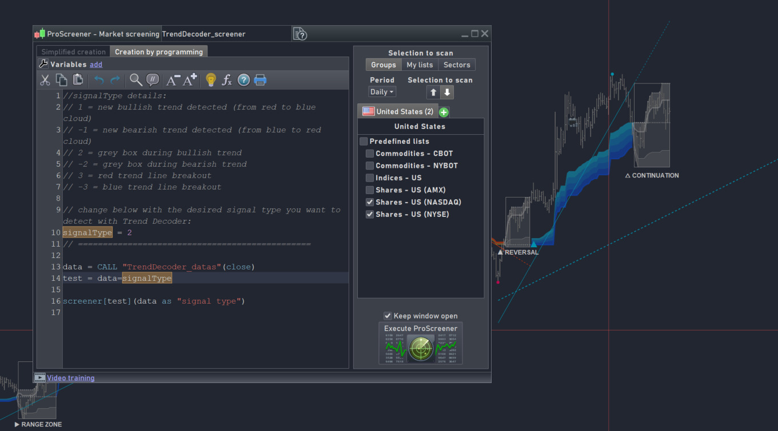The height and width of the screenshot is (431, 778).
Task: Click the wrench Variables icon
Action: pos(43,64)
